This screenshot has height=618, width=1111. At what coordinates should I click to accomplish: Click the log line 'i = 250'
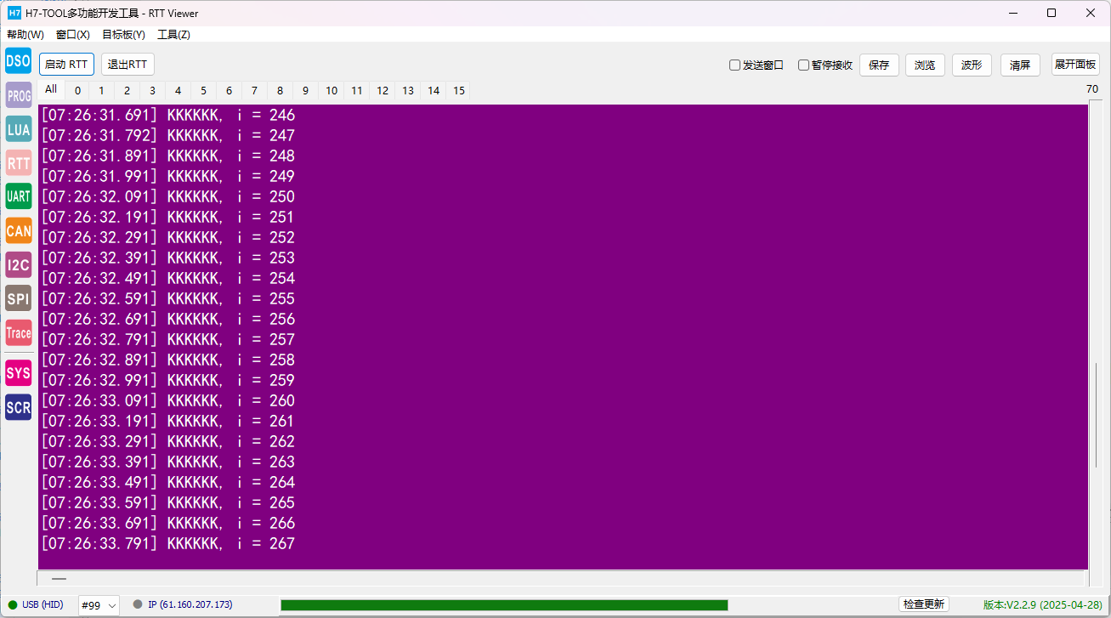click(x=167, y=196)
